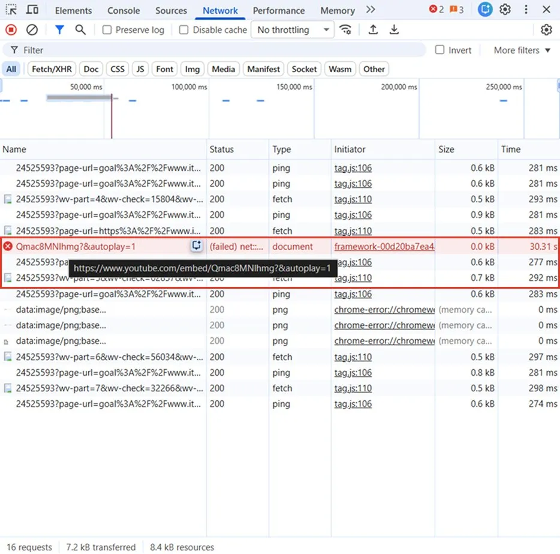
Task: Open the network search magnifier
Action: pos(80,29)
